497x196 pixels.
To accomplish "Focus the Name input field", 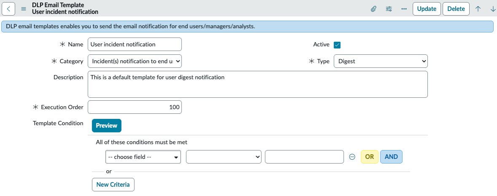I will (135, 44).
